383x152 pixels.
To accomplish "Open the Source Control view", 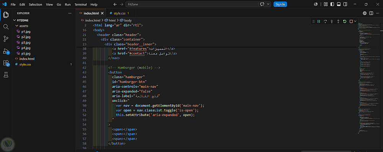I will [x=6, y=39].
